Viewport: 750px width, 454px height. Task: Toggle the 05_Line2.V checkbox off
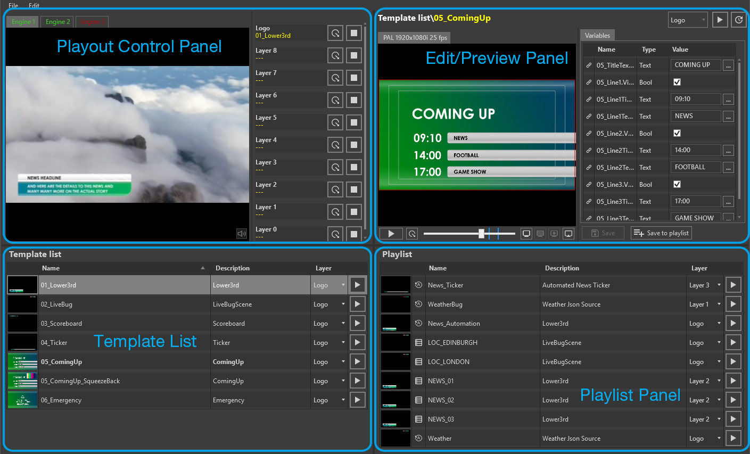[x=677, y=133]
